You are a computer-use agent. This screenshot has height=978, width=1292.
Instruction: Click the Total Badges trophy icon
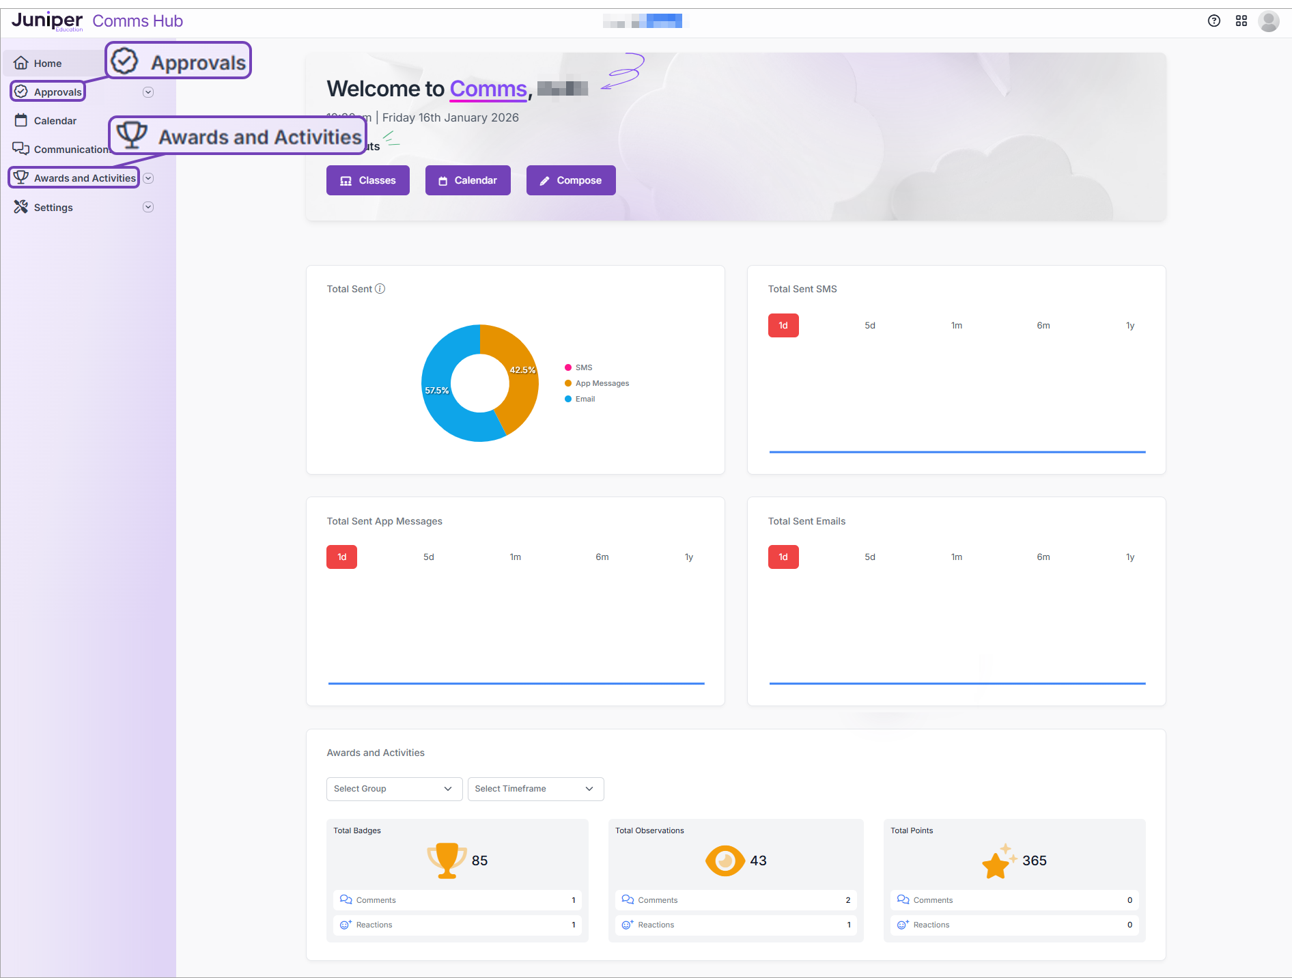(x=446, y=860)
